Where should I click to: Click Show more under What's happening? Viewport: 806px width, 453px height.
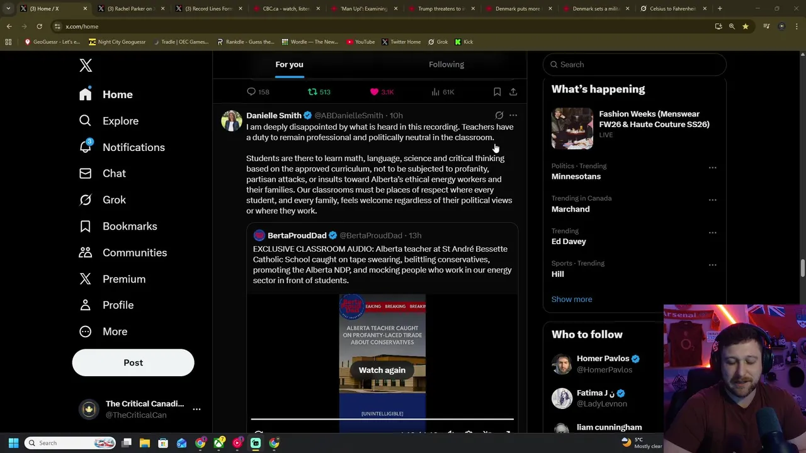tap(572, 299)
